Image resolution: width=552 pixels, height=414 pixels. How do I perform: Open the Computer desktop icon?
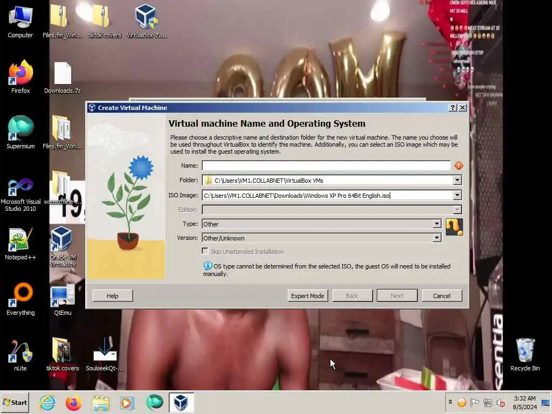(x=20, y=22)
